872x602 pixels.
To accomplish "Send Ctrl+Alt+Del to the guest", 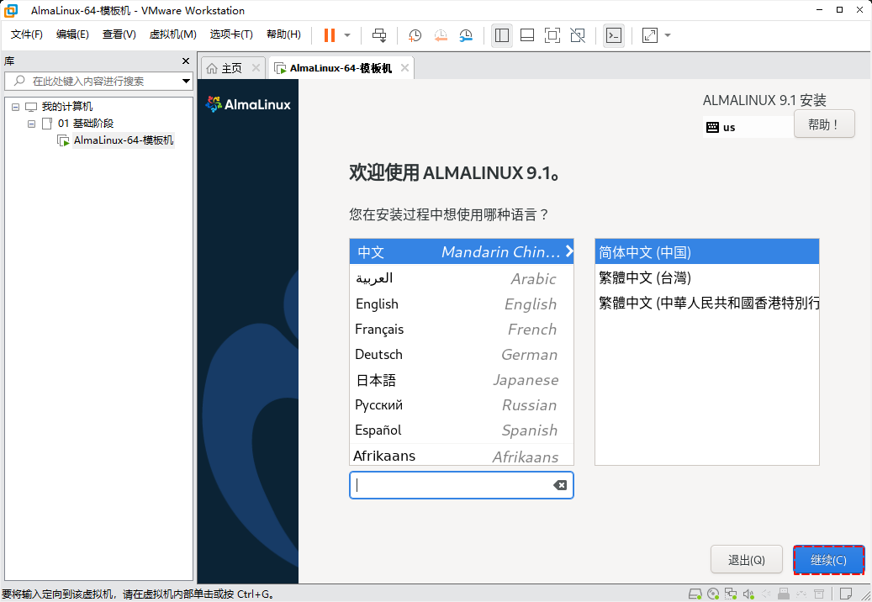I will click(378, 35).
